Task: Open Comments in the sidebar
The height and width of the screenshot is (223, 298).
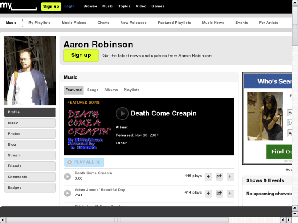Action: (30, 177)
